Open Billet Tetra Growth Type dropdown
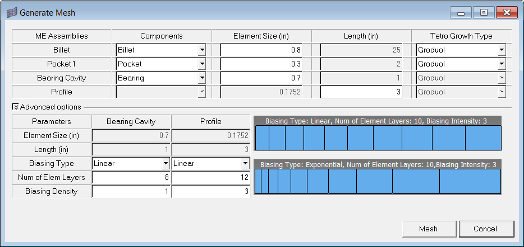 [x=502, y=50]
